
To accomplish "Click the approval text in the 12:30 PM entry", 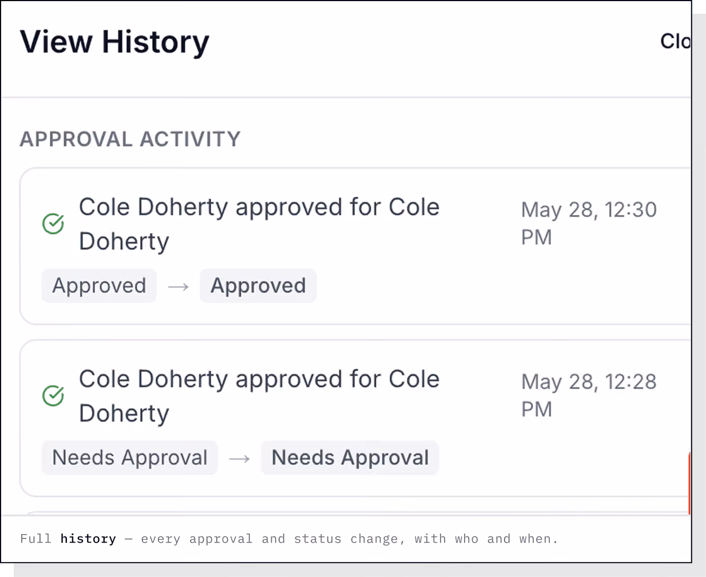I will coord(259,224).
